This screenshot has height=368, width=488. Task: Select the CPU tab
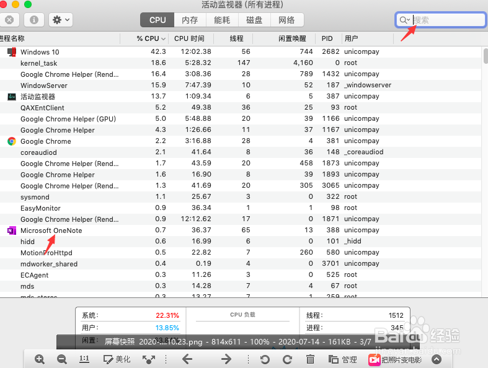pos(157,20)
